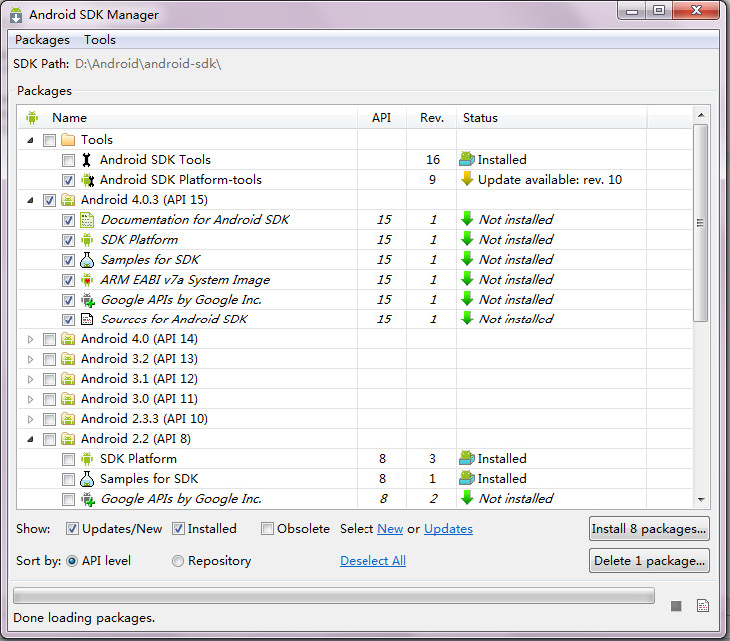The height and width of the screenshot is (641, 730).
Task: Click the Android 2.2 (API 8) folder icon
Action: (x=68, y=439)
